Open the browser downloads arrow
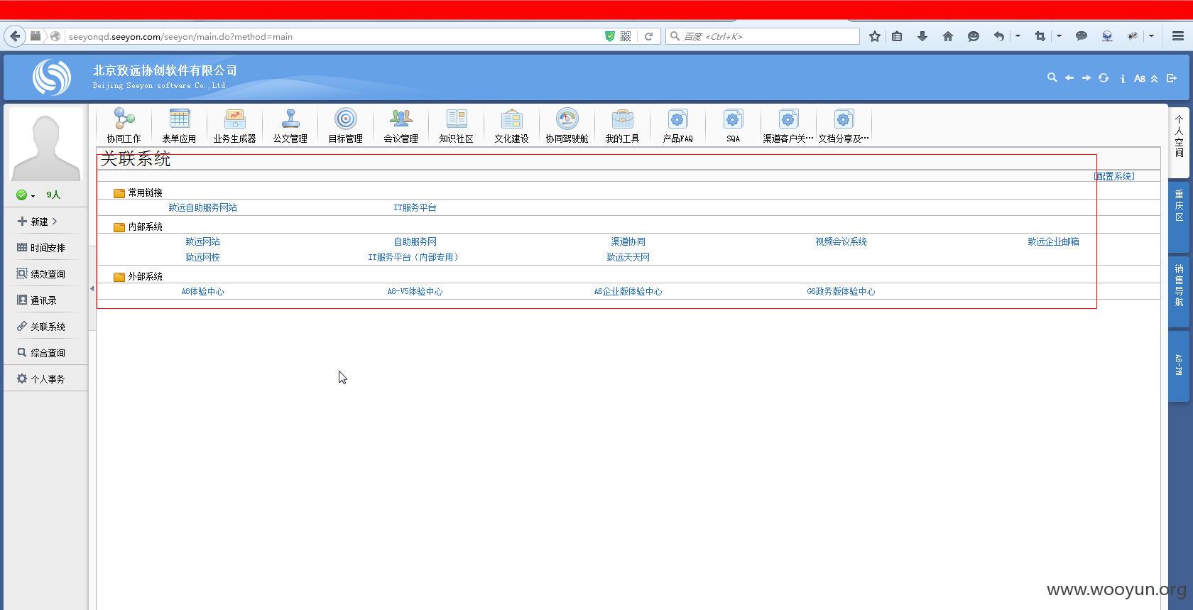Screen dimensions: 1193x610 tap(922, 36)
